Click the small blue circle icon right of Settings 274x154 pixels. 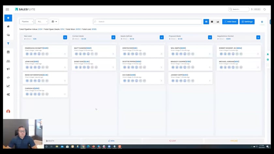click(x=262, y=22)
